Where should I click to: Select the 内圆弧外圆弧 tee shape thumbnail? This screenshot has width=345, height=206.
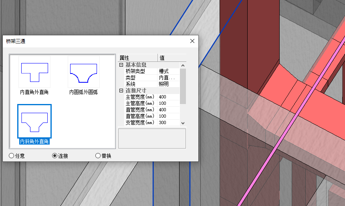click(x=84, y=72)
